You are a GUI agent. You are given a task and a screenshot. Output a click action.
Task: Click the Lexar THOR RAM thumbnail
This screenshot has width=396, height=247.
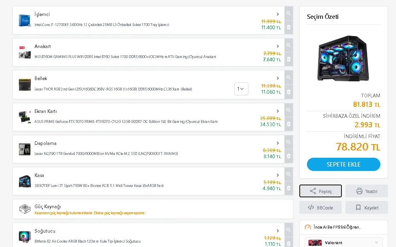point(25,85)
